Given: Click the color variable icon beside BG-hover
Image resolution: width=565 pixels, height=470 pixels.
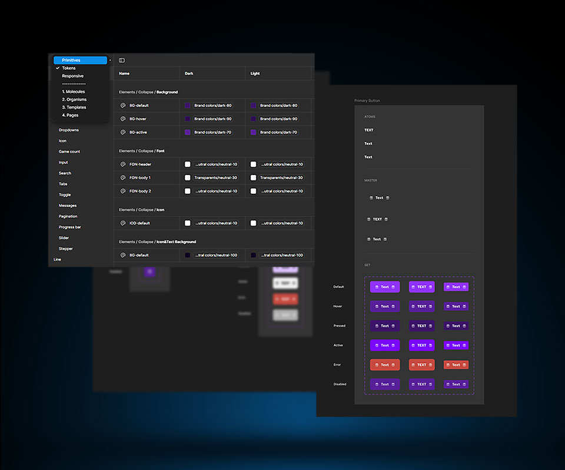Looking at the screenshot, I should tap(123, 119).
